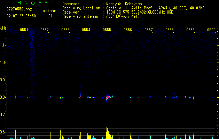Click the meteor count 31
Screen dimensions: 219x139
pyautogui.click(x=50, y=16)
